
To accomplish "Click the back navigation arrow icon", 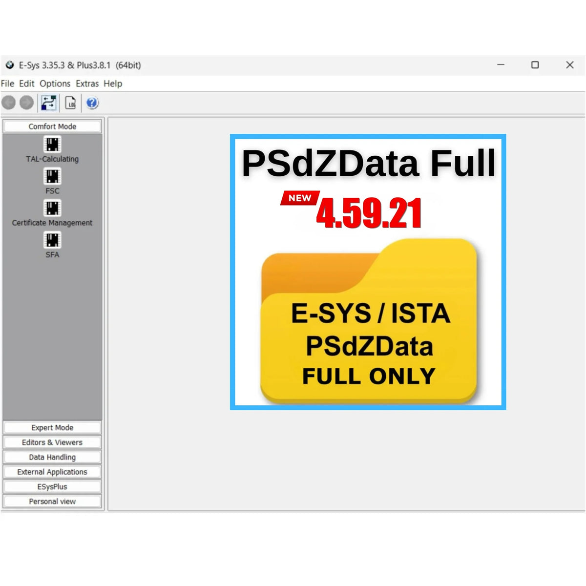I will [x=9, y=103].
